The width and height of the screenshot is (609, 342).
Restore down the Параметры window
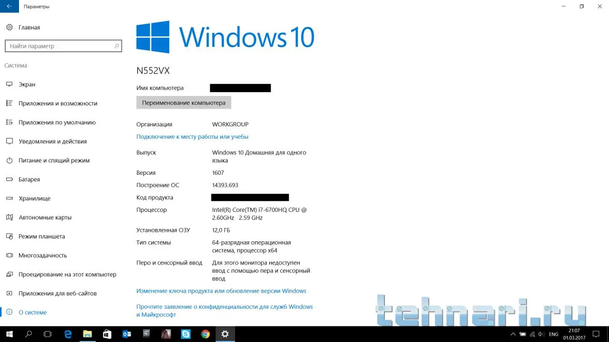click(581, 7)
